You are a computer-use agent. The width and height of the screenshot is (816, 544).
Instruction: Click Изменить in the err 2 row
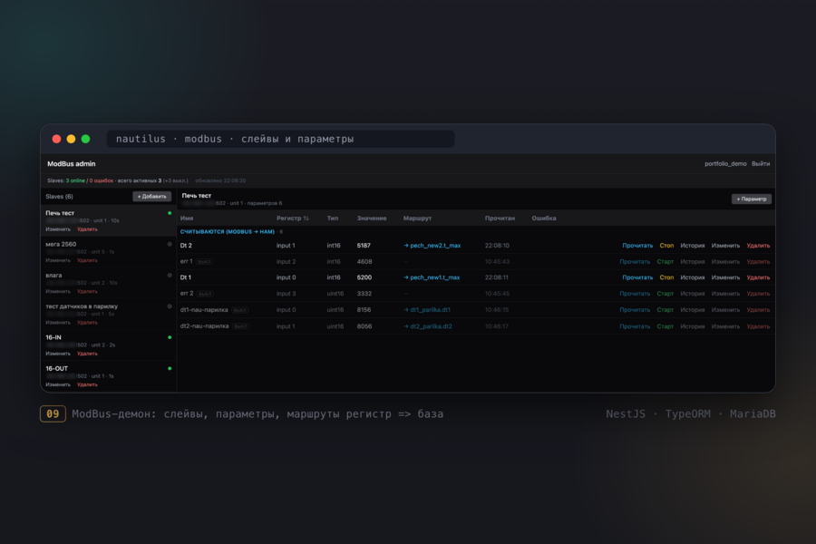pos(725,294)
